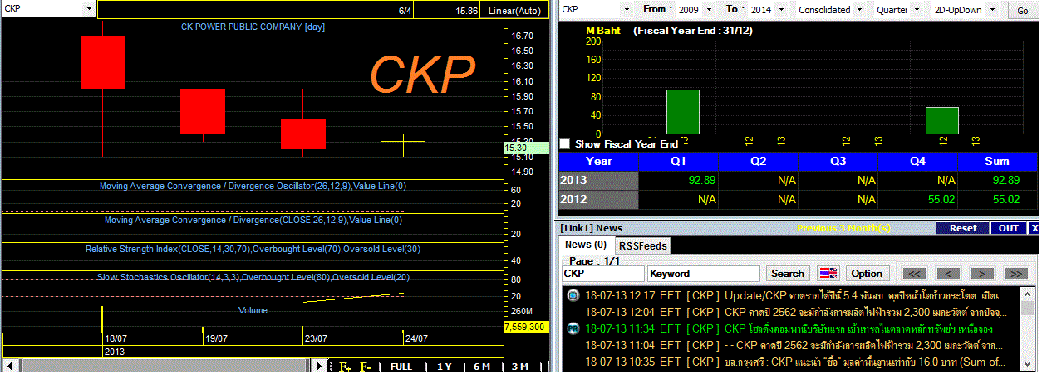
Task: Click the Go button
Action: pos(1022,10)
